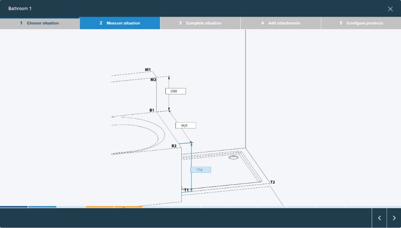401x228 pixels.
Task: Edit the 600 measurement field
Action: (x=175, y=91)
